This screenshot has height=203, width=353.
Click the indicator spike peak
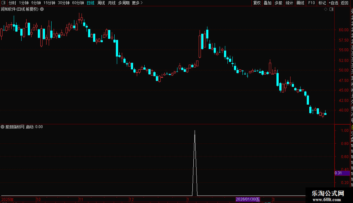pos(195,131)
